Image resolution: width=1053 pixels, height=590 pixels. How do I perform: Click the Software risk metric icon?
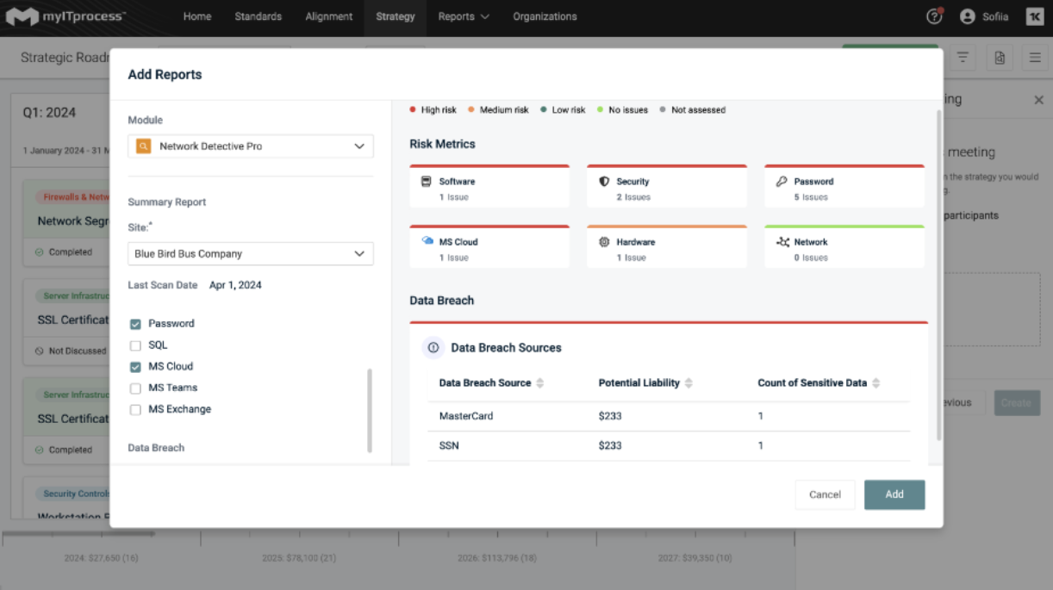426,182
